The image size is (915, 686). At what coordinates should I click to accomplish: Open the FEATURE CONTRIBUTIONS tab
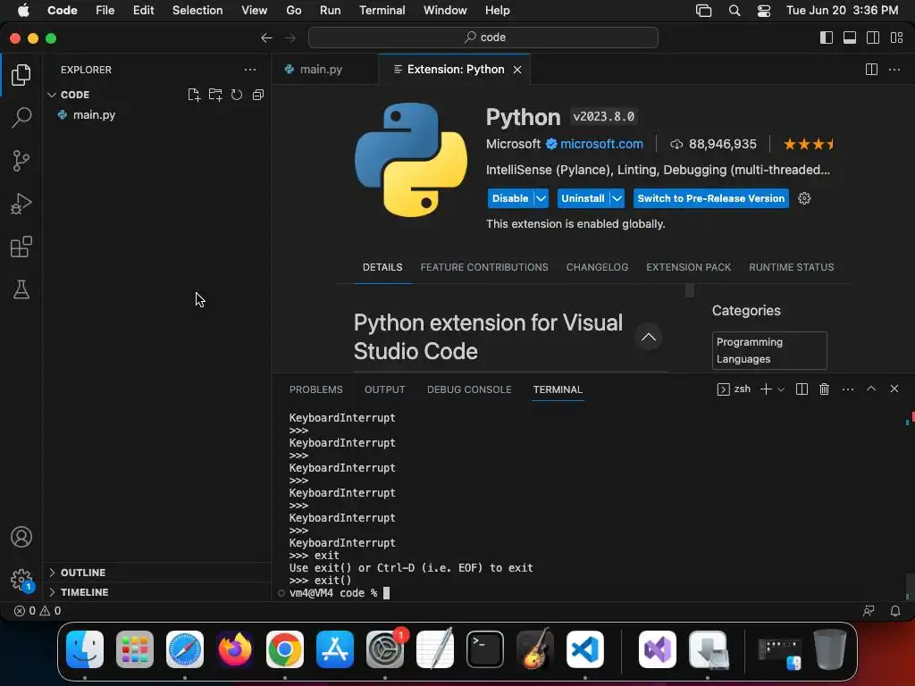click(483, 267)
